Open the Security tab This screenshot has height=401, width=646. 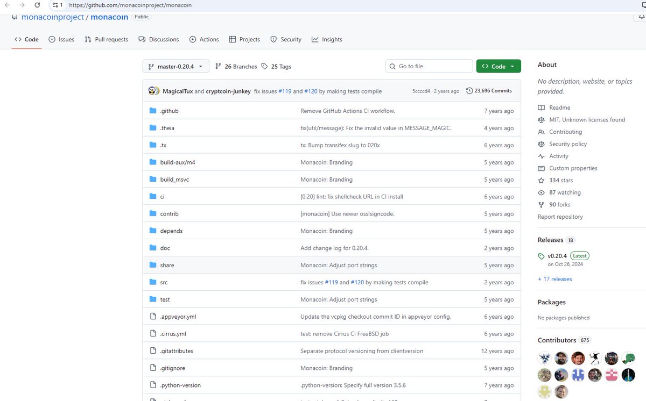click(286, 39)
